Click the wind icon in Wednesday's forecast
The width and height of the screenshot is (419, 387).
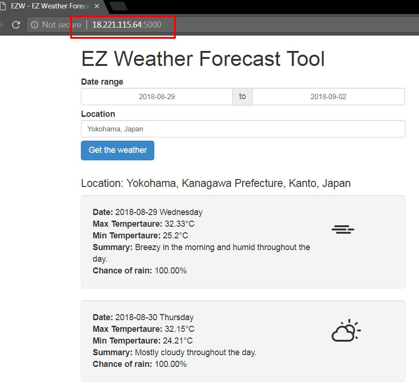pyautogui.click(x=343, y=229)
